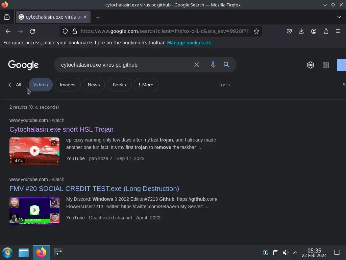Reload the current page
The height and width of the screenshot is (260, 346).
click(x=33, y=31)
